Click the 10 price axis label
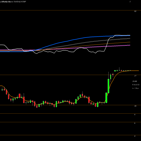 point(135,106)
